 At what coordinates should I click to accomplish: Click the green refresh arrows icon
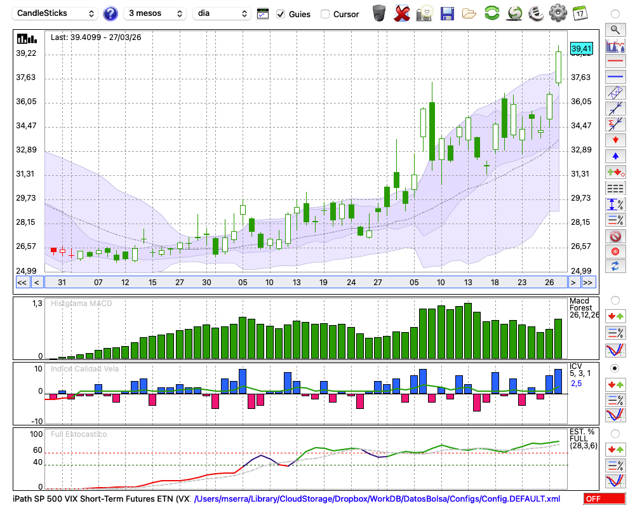pos(491,13)
